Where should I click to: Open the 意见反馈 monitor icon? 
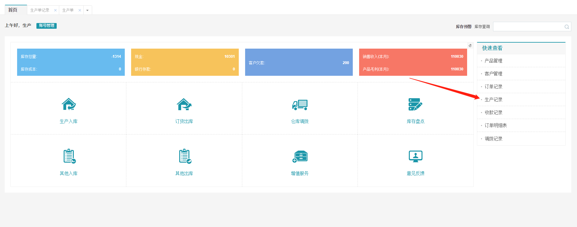pos(415,156)
